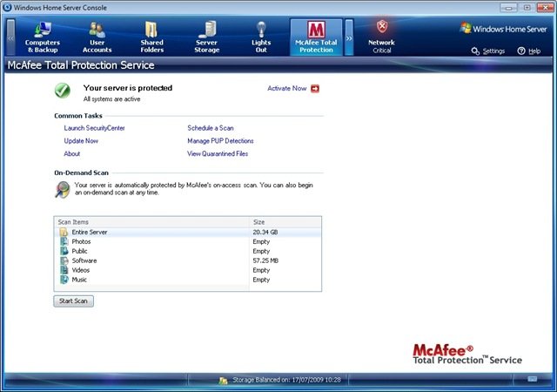Select the Public scan item
This screenshot has height=392, width=557.
click(188, 251)
